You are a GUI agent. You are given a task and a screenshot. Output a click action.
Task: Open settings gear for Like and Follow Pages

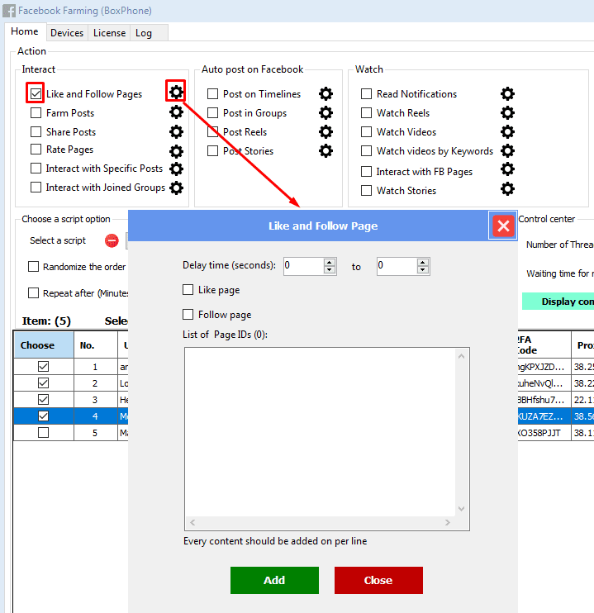click(x=176, y=93)
